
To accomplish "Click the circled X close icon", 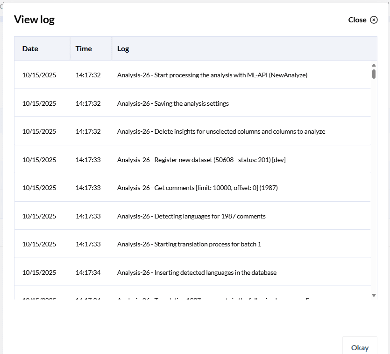I will (374, 20).
